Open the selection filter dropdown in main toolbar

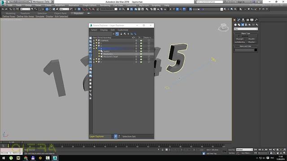click(x=25, y=9)
